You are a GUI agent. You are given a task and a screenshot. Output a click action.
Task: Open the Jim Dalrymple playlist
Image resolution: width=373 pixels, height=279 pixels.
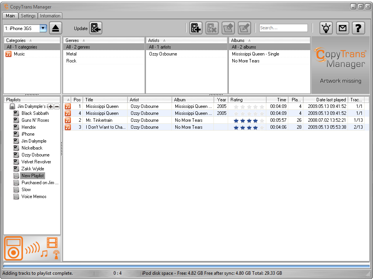coord(34,141)
